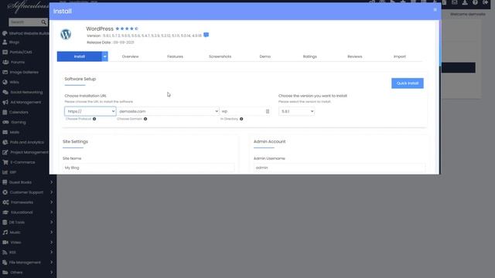
Task: Expand Guest Books category chevron
Action: (52, 182)
